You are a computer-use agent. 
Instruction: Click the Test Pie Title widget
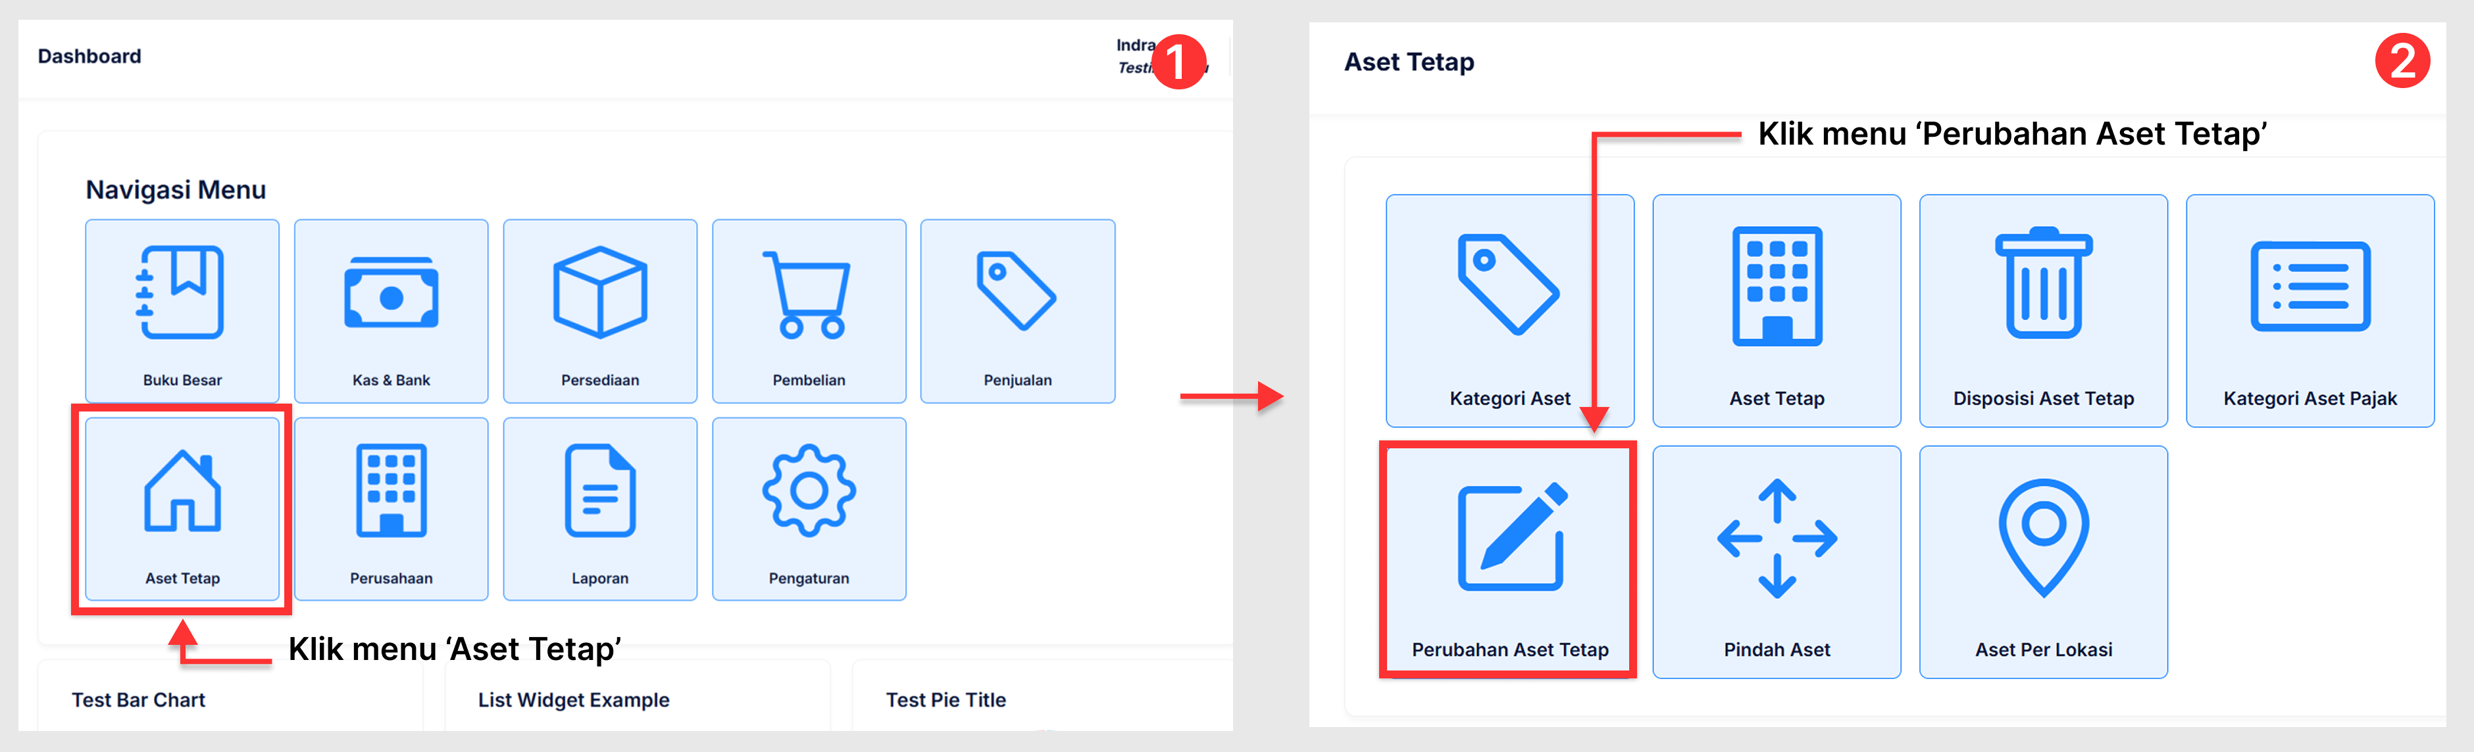tap(945, 700)
